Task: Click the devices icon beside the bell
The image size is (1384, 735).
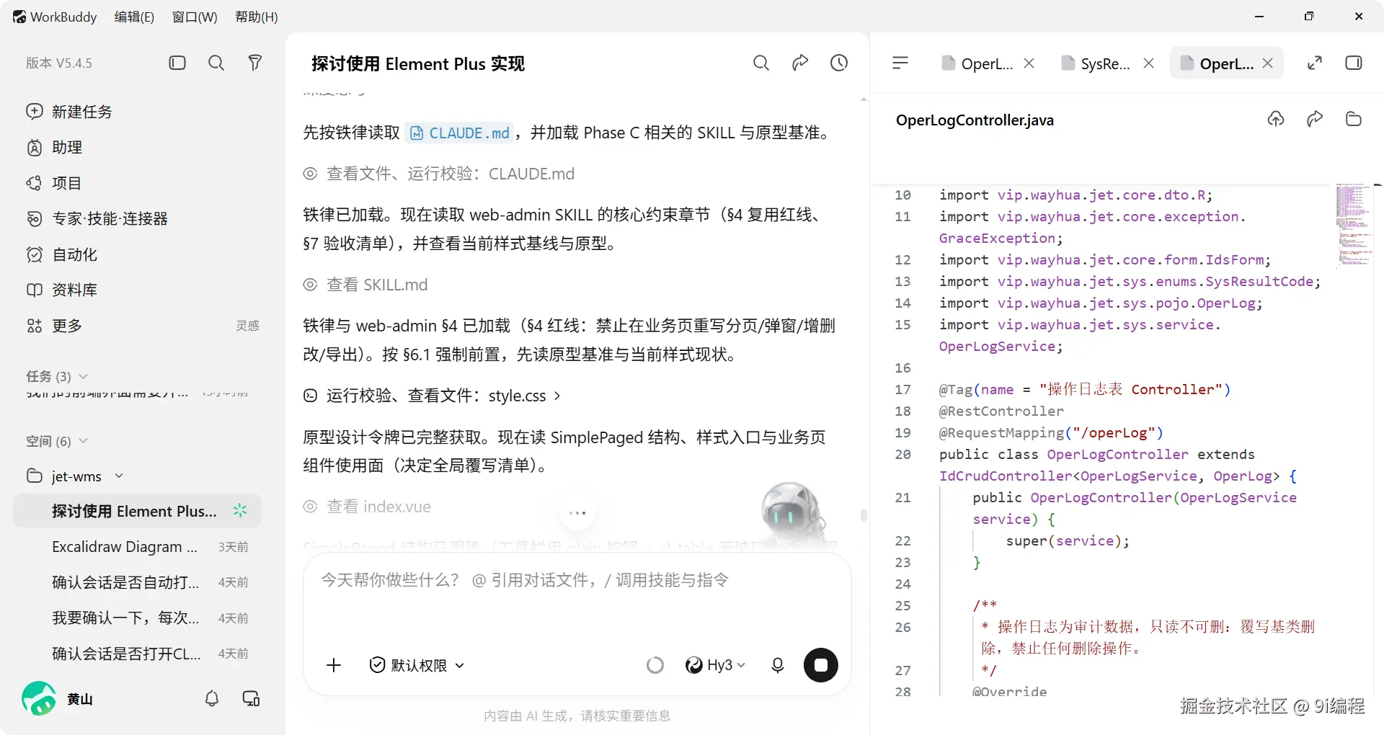Action: tap(251, 698)
